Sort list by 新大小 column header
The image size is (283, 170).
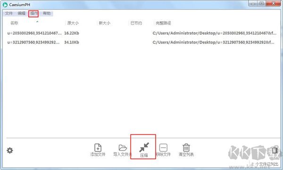pos(105,23)
